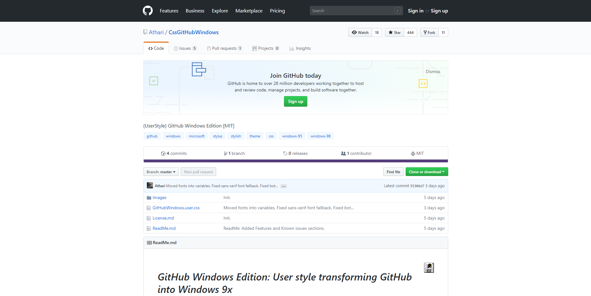591x296 pixels.
Task: Select the Code tab
Action: point(156,48)
